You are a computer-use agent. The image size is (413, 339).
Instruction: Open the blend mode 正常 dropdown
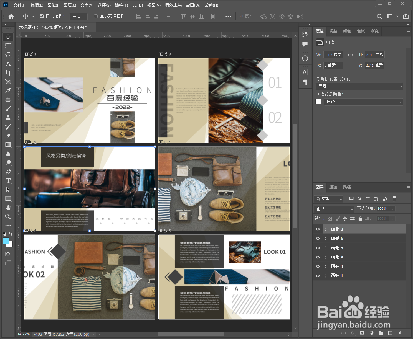(334, 209)
